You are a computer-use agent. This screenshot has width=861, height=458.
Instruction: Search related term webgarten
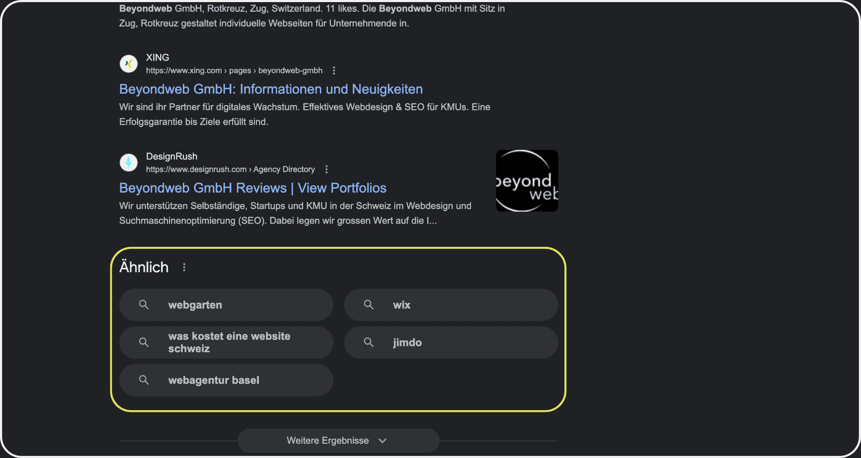pyautogui.click(x=226, y=305)
